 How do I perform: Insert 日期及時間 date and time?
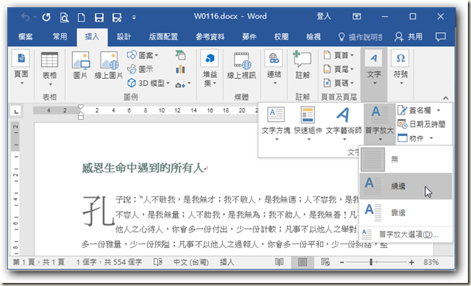422,124
